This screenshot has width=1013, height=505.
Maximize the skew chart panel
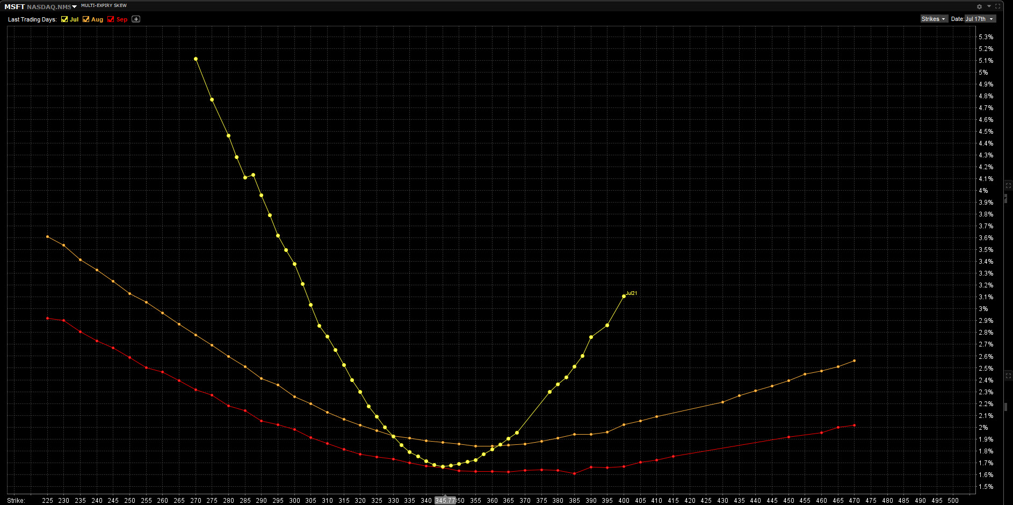click(998, 6)
